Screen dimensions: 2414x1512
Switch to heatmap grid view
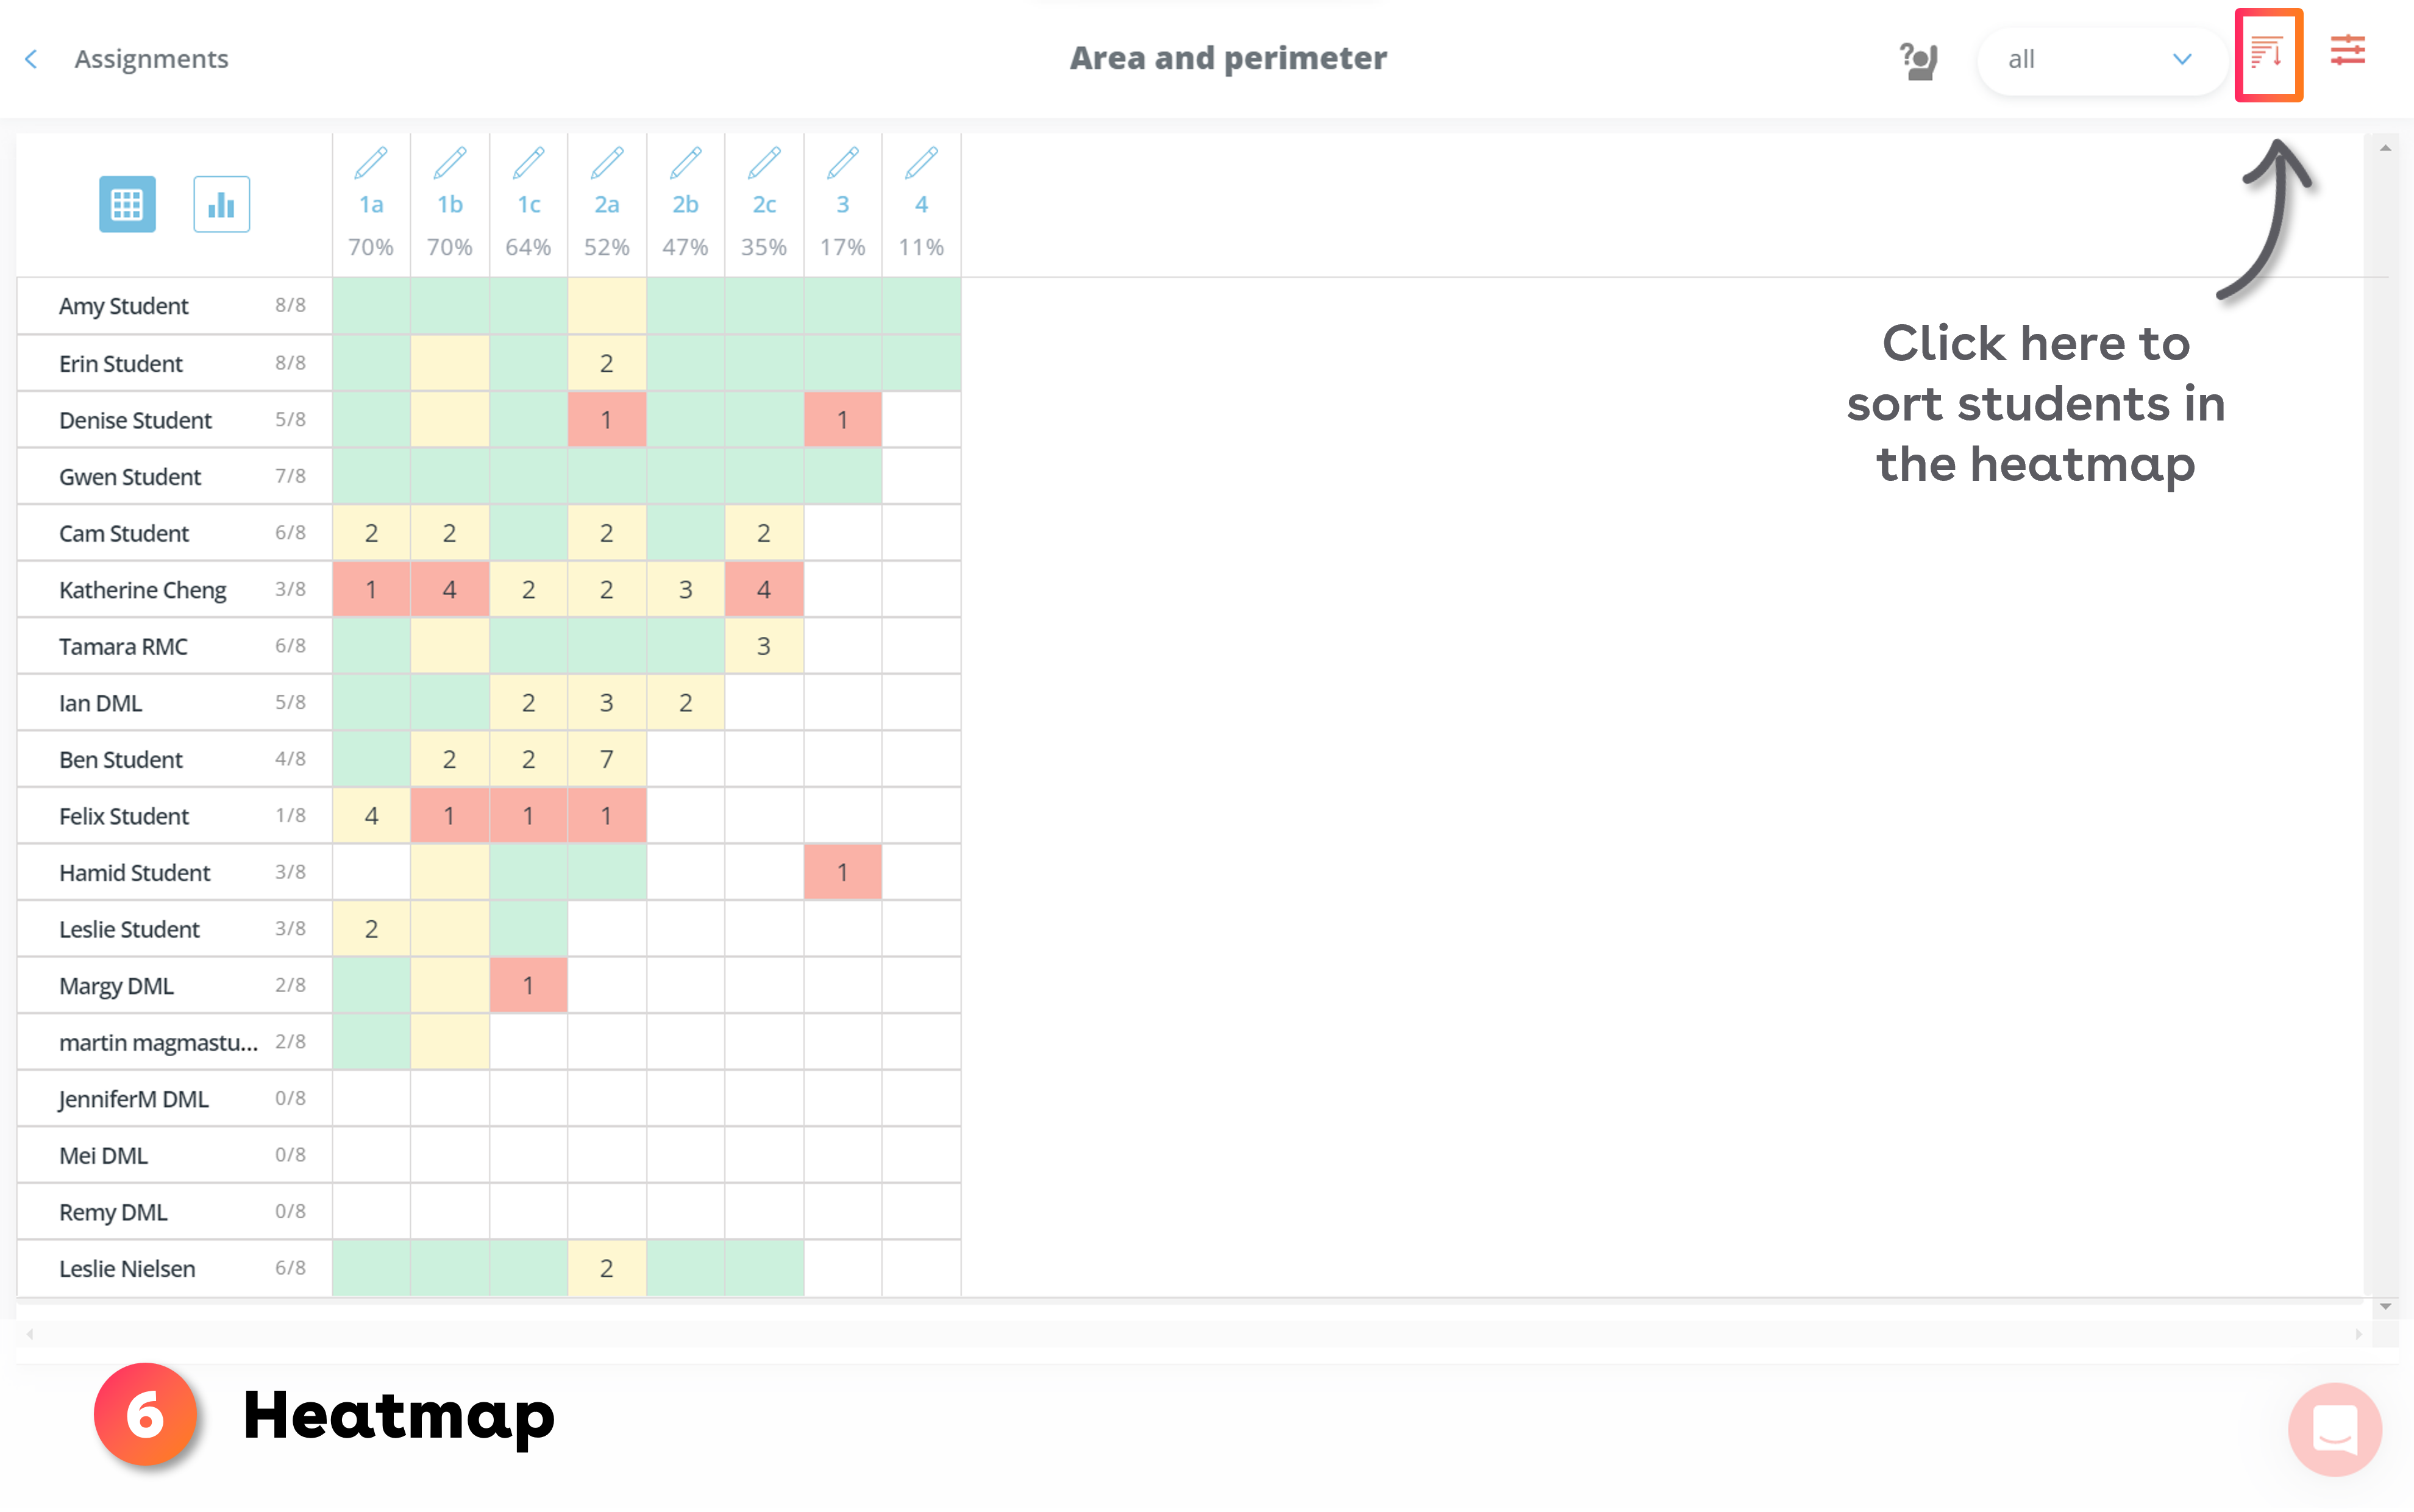coord(127,205)
